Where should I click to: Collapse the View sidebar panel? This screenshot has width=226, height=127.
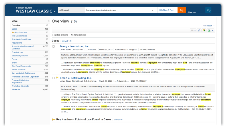[49, 21]
